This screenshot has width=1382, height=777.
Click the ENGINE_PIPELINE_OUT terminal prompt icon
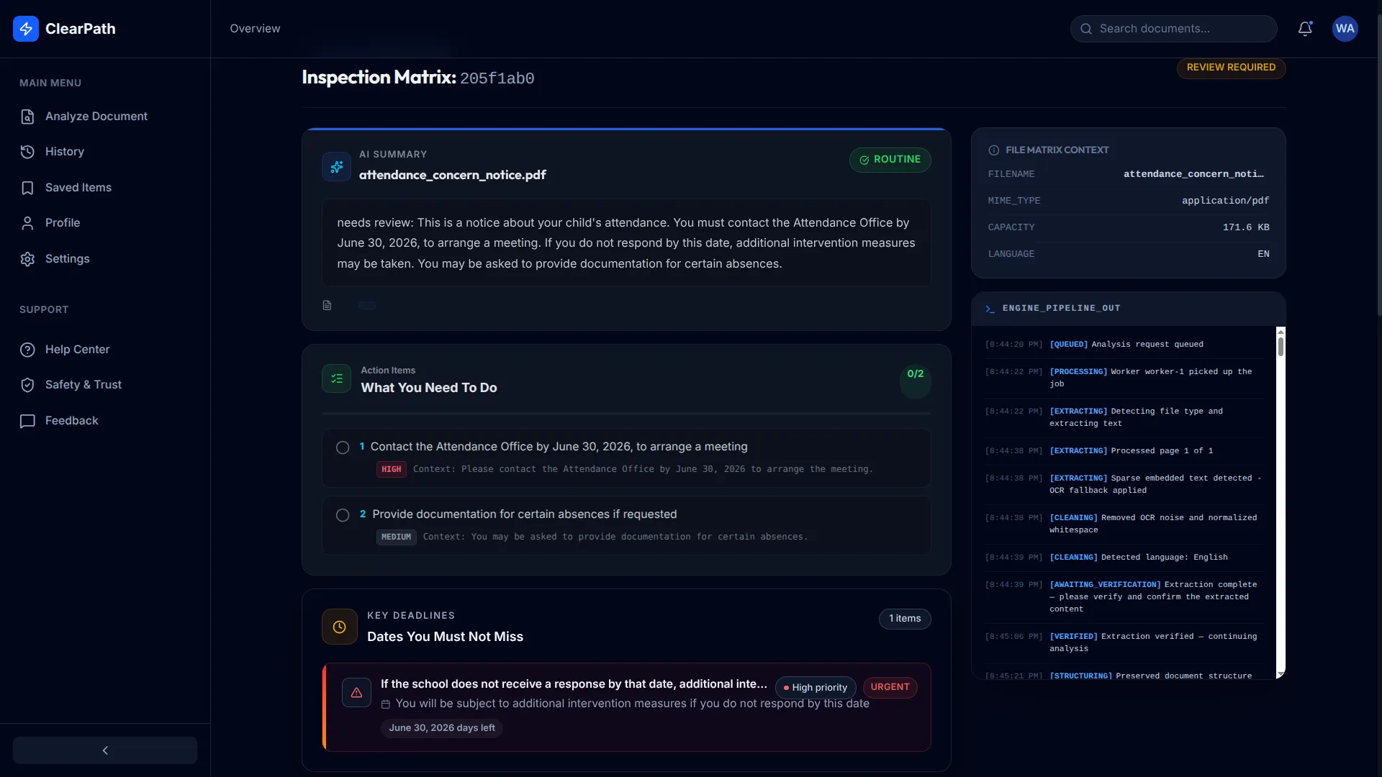click(990, 309)
